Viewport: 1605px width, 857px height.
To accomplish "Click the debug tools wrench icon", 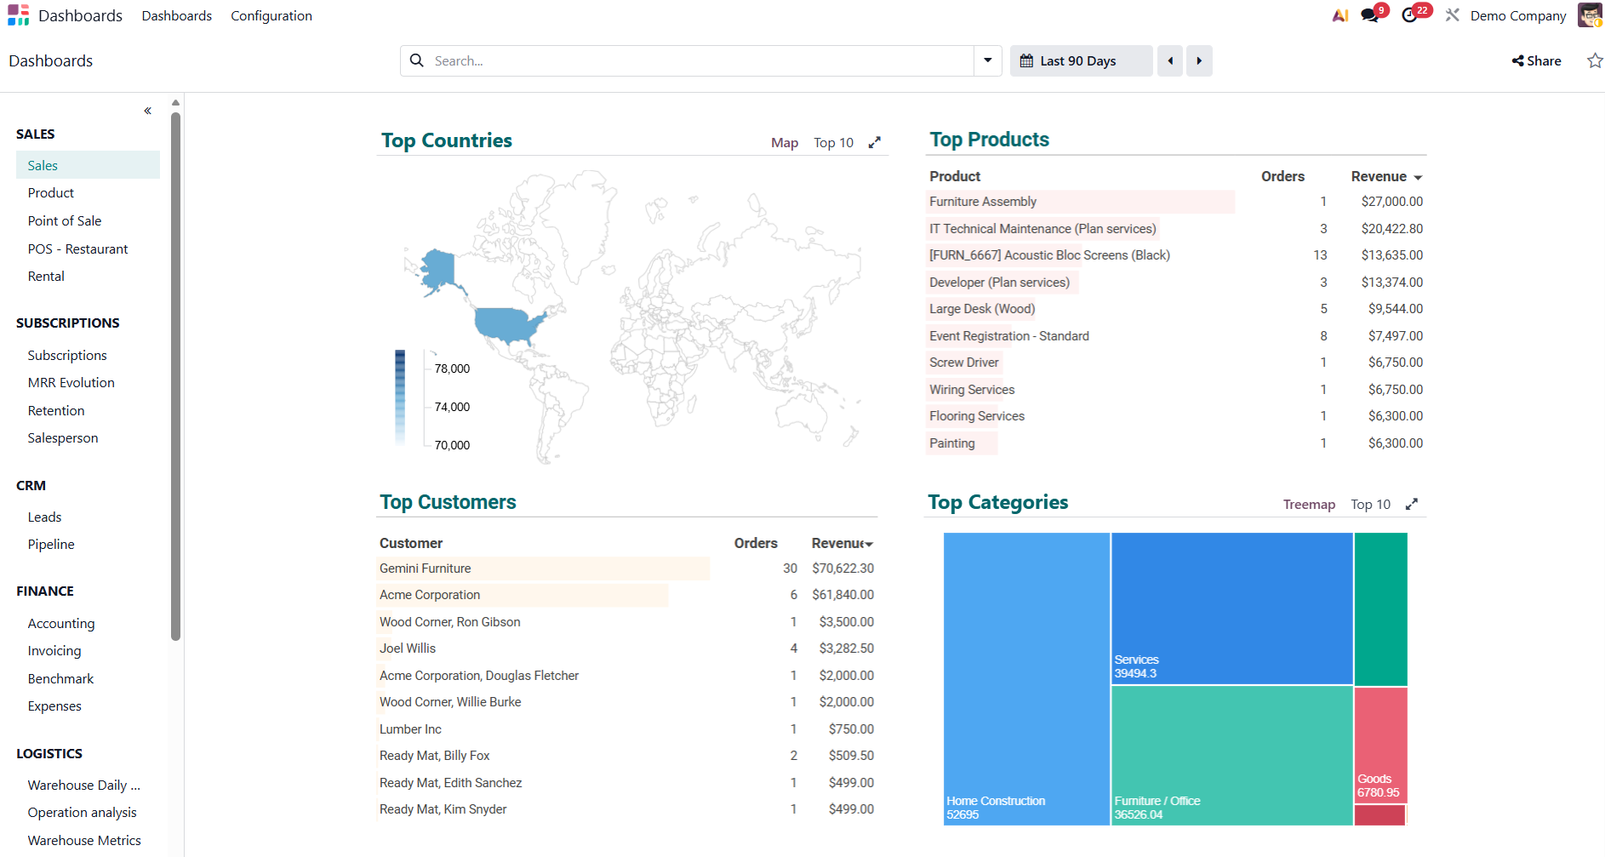I will click(x=1452, y=15).
